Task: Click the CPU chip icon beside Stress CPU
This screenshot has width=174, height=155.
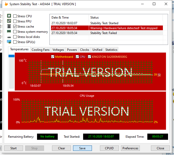Action: (9, 16)
